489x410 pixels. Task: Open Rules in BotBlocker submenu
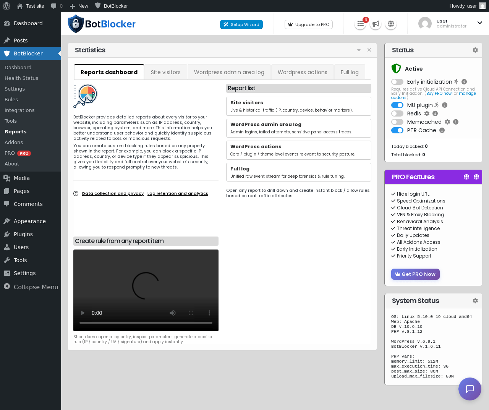point(11,99)
